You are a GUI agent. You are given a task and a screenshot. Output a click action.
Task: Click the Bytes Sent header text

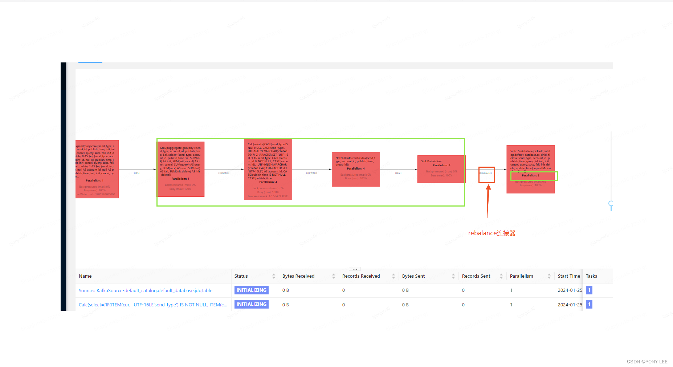413,276
